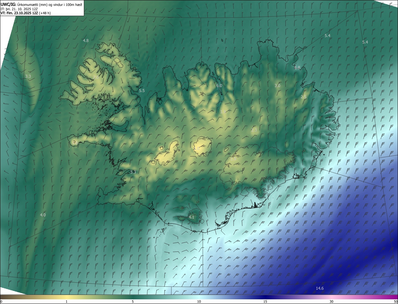398x304 pixels.
Task: Click the 4.1 value label on the map
Action: click(192, 217)
